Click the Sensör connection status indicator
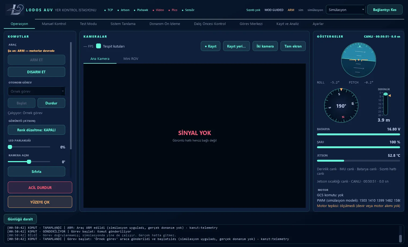This screenshot has height=247, width=408. click(x=188, y=10)
